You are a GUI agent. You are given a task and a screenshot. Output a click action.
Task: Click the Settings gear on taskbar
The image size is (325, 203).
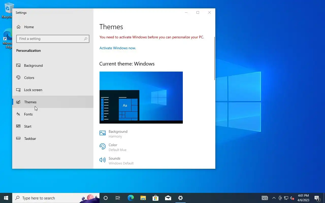point(181,198)
